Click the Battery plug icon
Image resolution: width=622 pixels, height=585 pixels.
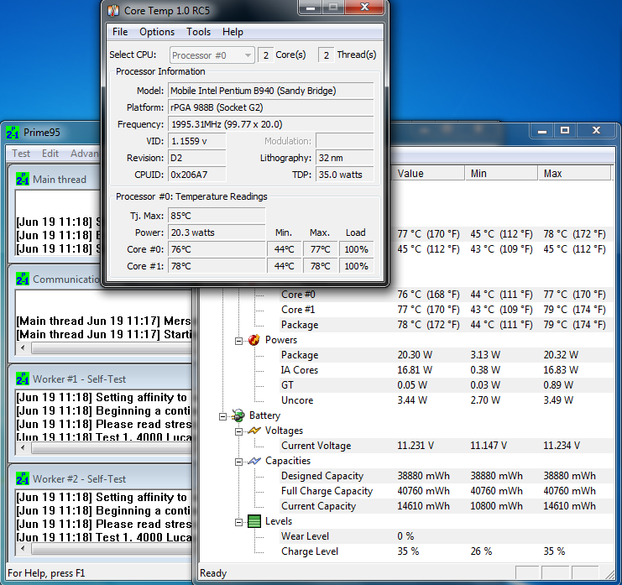point(238,415)
